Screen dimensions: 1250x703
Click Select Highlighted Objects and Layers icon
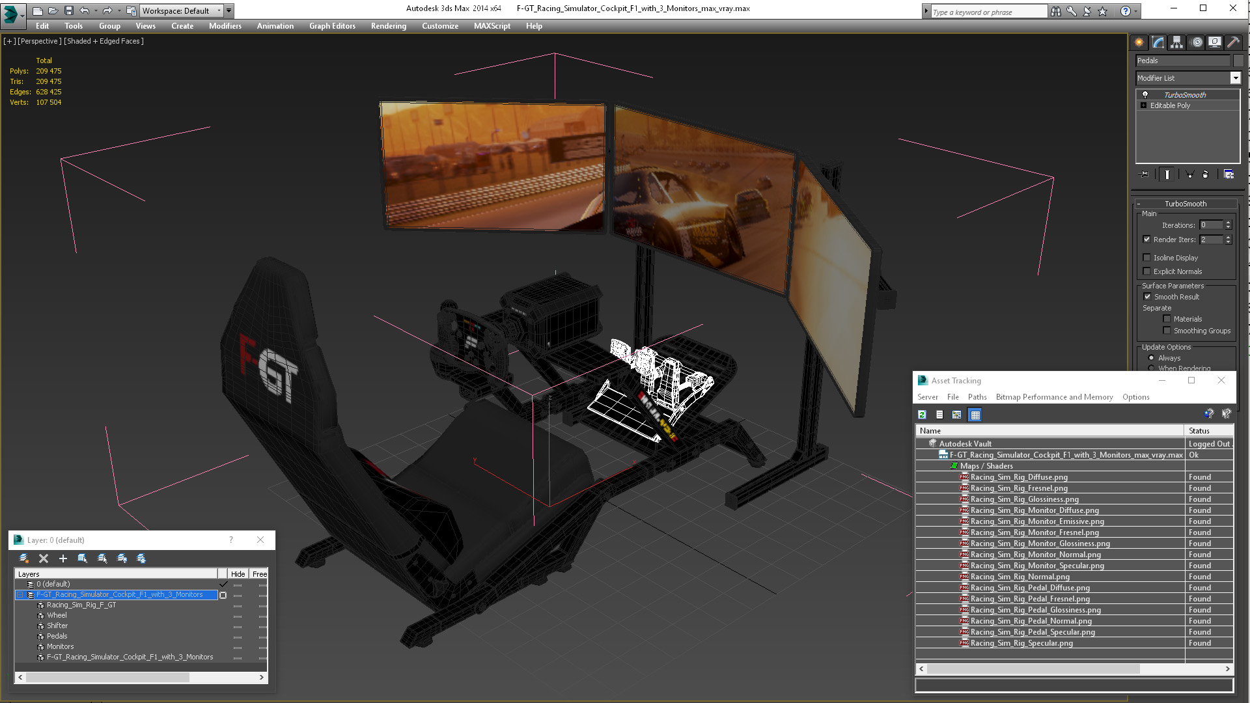(x=83, y=558)
